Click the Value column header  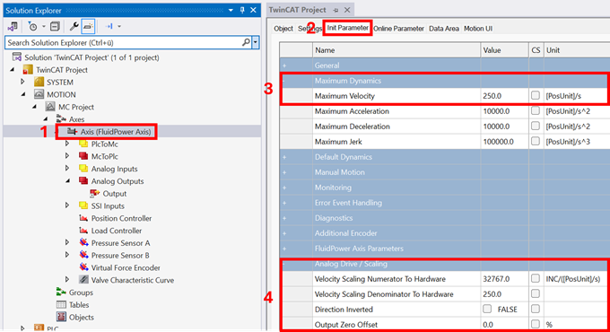504,50
